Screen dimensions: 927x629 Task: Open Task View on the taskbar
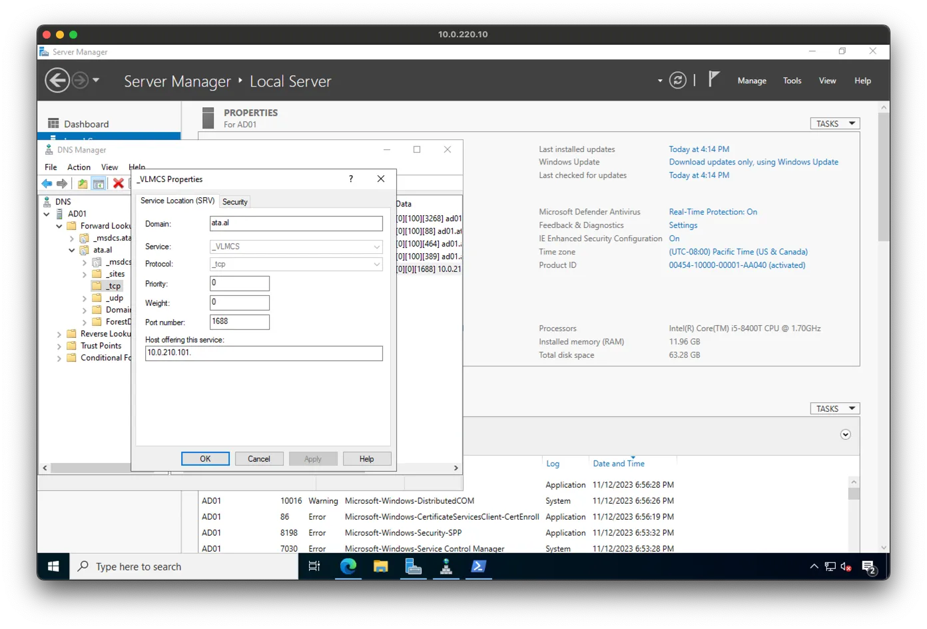(314, 566)
